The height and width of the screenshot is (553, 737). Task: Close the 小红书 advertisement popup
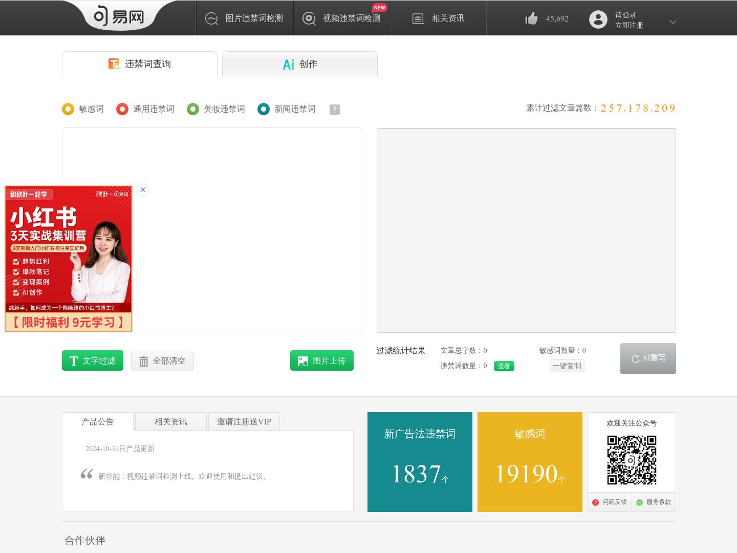coord(143,190)
